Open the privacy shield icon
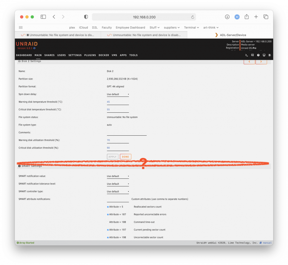The width and height of the screenshot is (288, 265). pyautogui.click(x=86, y=17)
